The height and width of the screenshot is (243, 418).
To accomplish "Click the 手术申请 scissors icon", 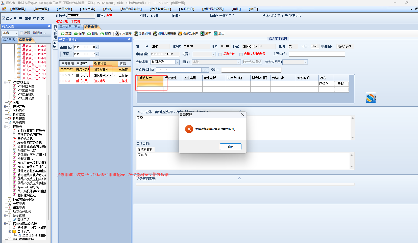I will [x=10, y=203].
